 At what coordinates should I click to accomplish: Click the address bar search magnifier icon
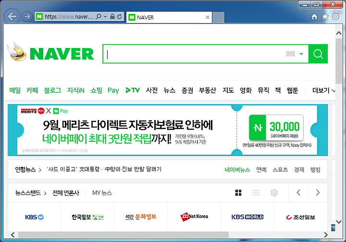99,16
